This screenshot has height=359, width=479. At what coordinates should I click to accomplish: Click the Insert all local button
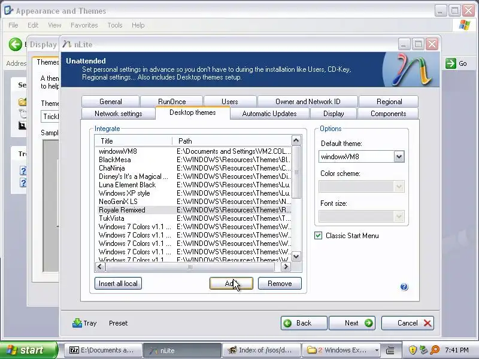coord(118,283)
